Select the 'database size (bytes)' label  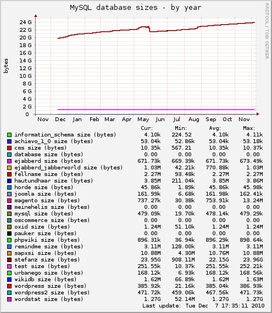click(49, 155)
